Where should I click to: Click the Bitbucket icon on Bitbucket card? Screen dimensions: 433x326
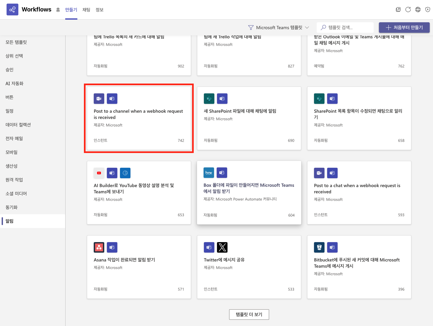pyautogui.click(x=319, y=247)
